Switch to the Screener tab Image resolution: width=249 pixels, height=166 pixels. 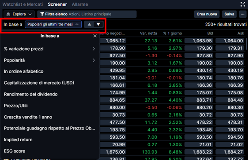pyautogui.click(x=57, y=4)
